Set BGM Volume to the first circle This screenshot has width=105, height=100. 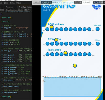click(48, 29)
